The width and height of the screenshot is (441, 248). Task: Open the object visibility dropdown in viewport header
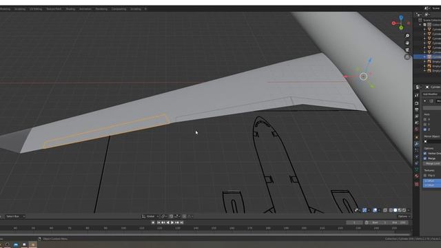(x=357, y=210)
